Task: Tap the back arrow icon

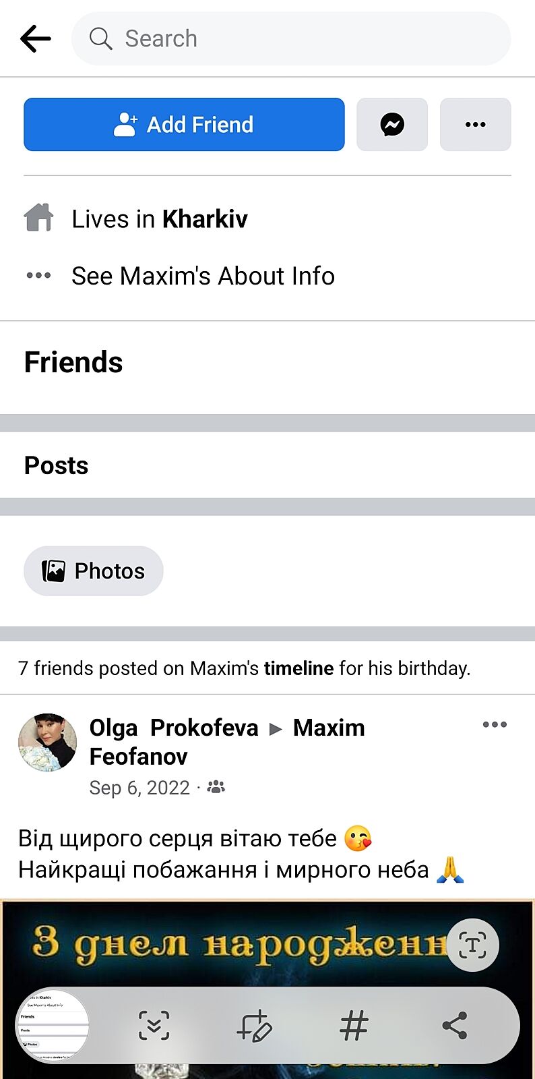Action: 36,38
